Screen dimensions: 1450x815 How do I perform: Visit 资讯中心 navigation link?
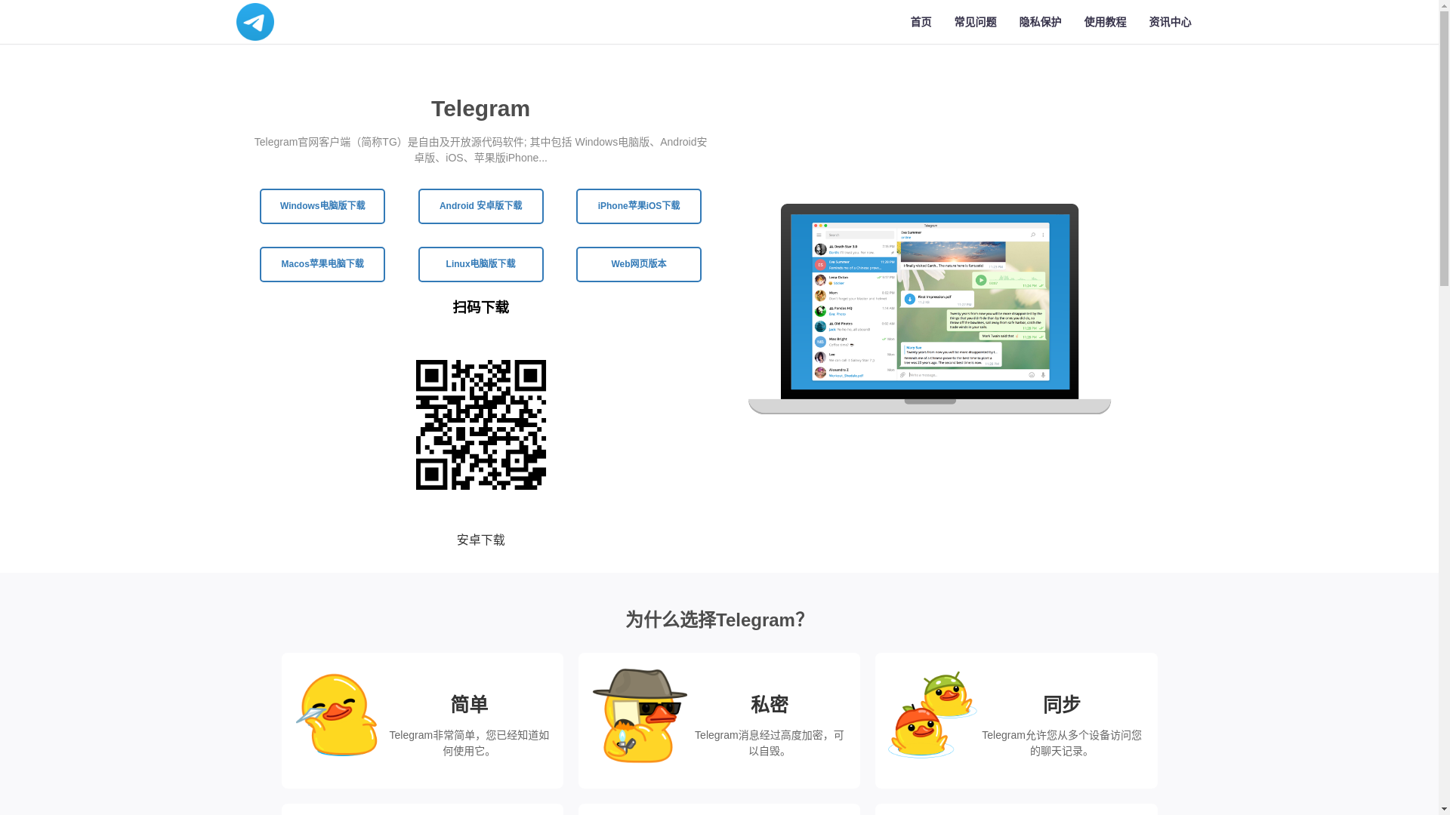coord(1170,23)
